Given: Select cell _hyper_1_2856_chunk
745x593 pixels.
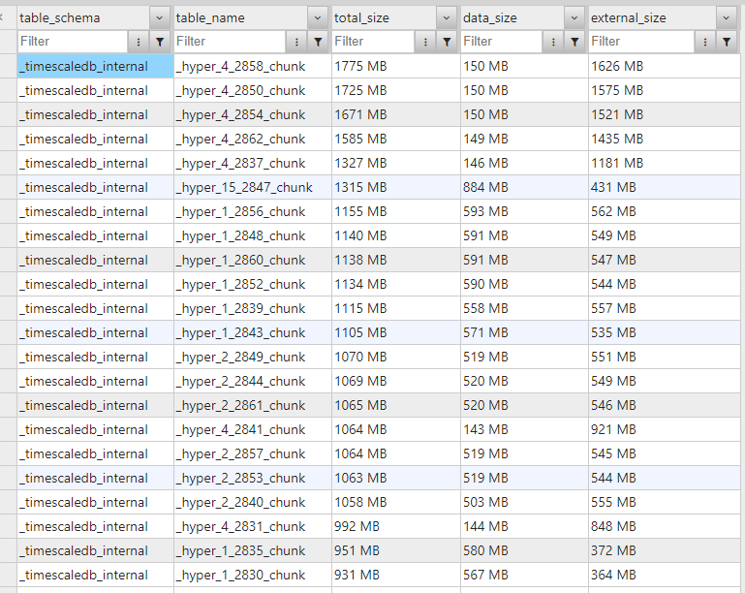Looking at the screenshot, I should pos(253,211).
